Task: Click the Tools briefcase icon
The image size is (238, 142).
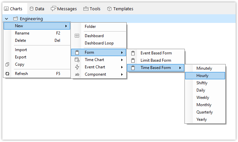Action: [86, 9]
